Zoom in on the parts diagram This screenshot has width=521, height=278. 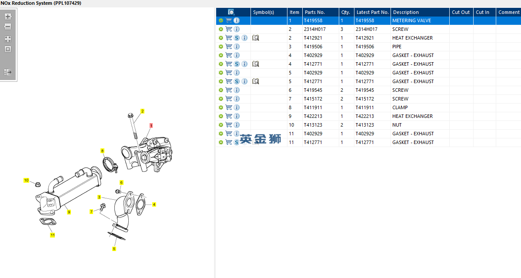pos(7,17)
